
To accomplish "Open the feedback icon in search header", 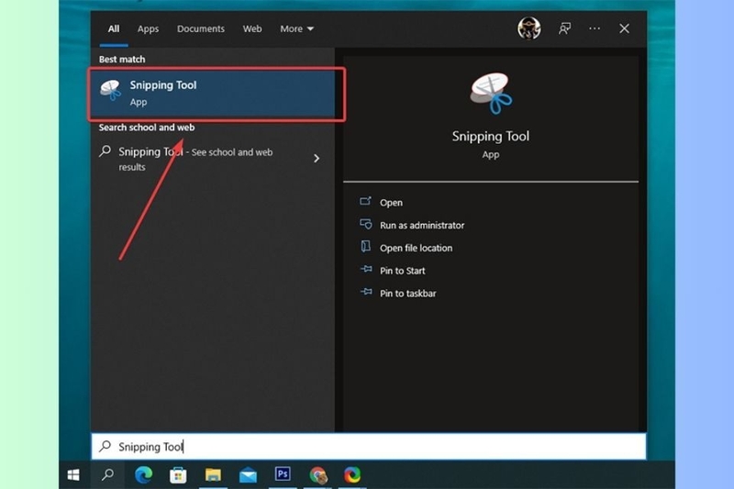I will point(564,28).
